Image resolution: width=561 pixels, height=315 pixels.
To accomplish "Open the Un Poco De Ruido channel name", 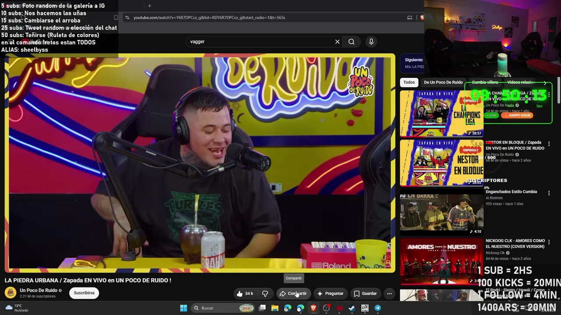I will (x=39, y=290).
